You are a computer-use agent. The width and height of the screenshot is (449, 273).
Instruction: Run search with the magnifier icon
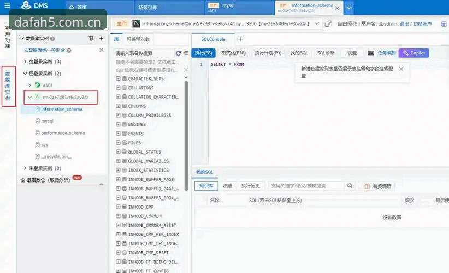[x=350, y=186]
